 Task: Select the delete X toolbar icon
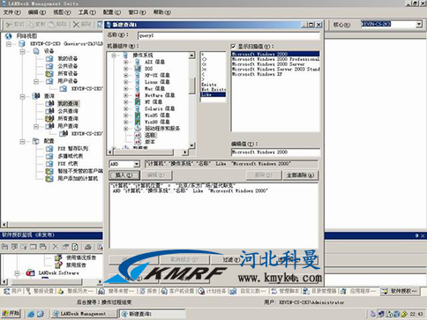point(76,25)
